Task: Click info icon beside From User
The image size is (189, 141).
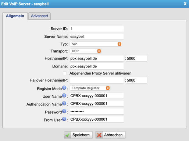Action: pyautogui.click(x=64, y=119)
